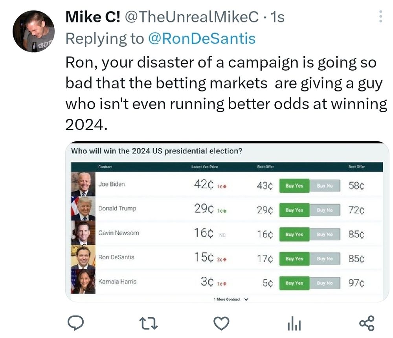
Task: View tweet analytics bar chart icon
Action: pyautogui.click(x=294, y=323)
